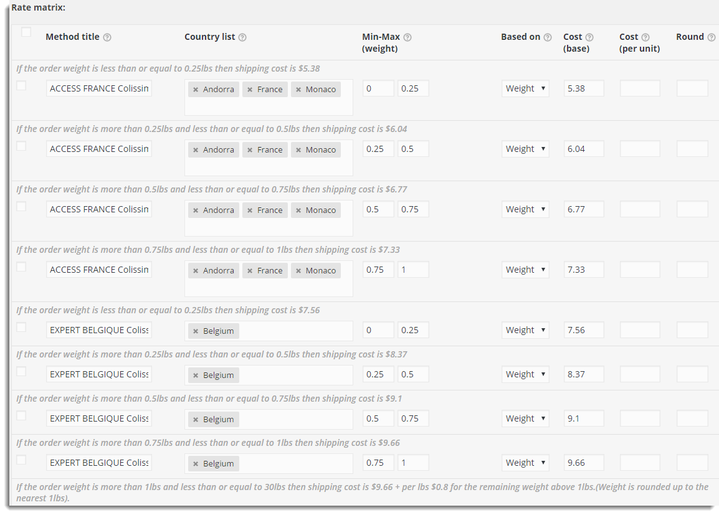
Task: Remove Belgium from the $9.1 rate row
Action: tap(196, 420)
